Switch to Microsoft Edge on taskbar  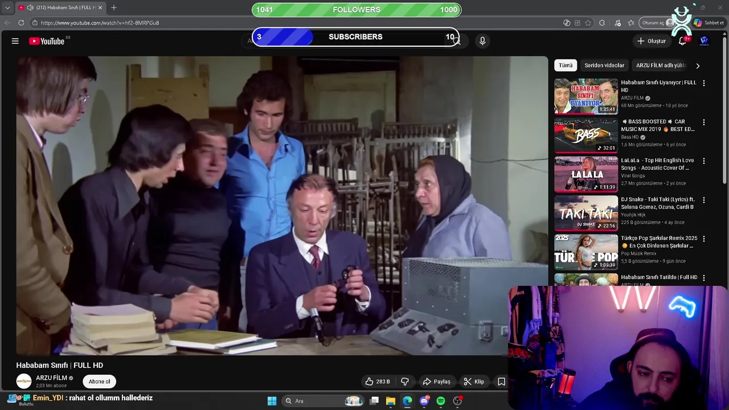coord(407,401)
